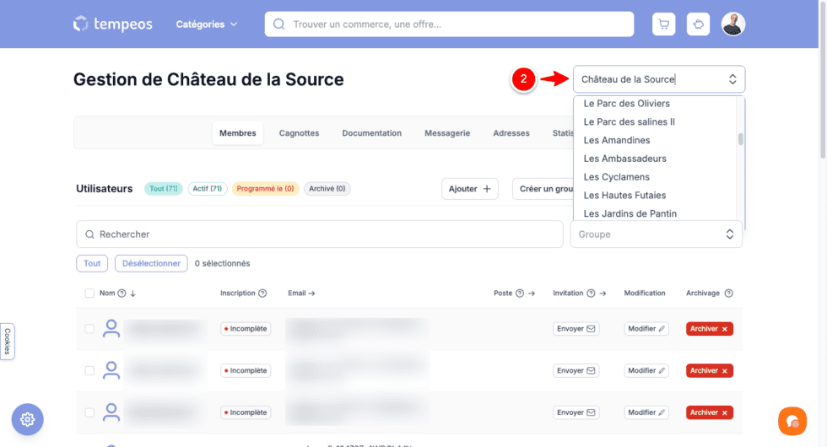Open the Documentation tab
Screen dimensions: 827x447
point(372,133)
